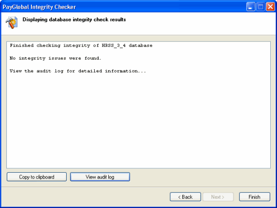Go to previous step with Back button

click(185, 197)
